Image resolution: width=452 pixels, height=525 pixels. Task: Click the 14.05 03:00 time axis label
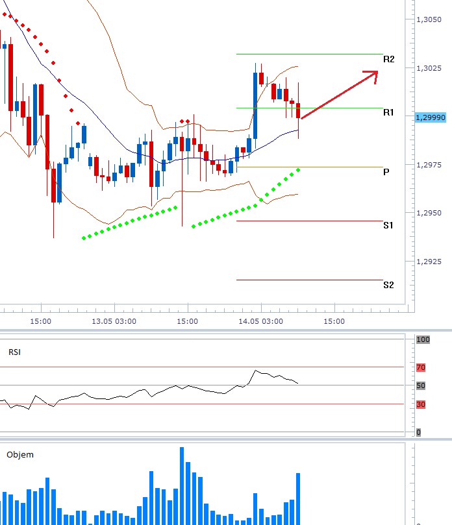click(x=260, y=321)
